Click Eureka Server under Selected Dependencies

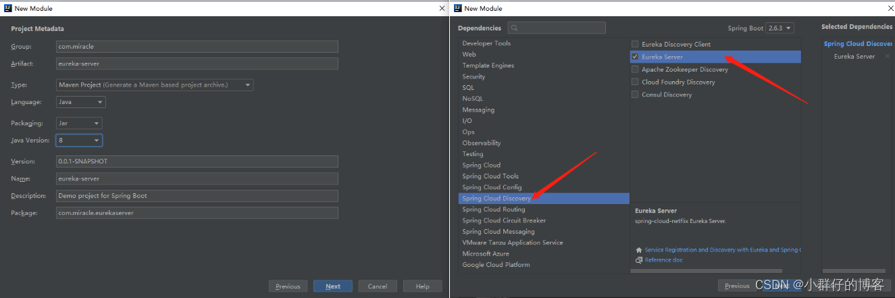coord(854,57)
